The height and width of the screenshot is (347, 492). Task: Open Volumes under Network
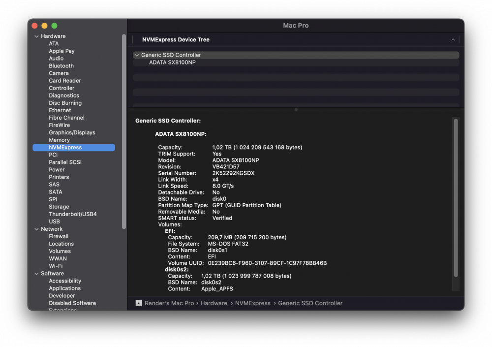pyautogui.click(x=60, y=251)
